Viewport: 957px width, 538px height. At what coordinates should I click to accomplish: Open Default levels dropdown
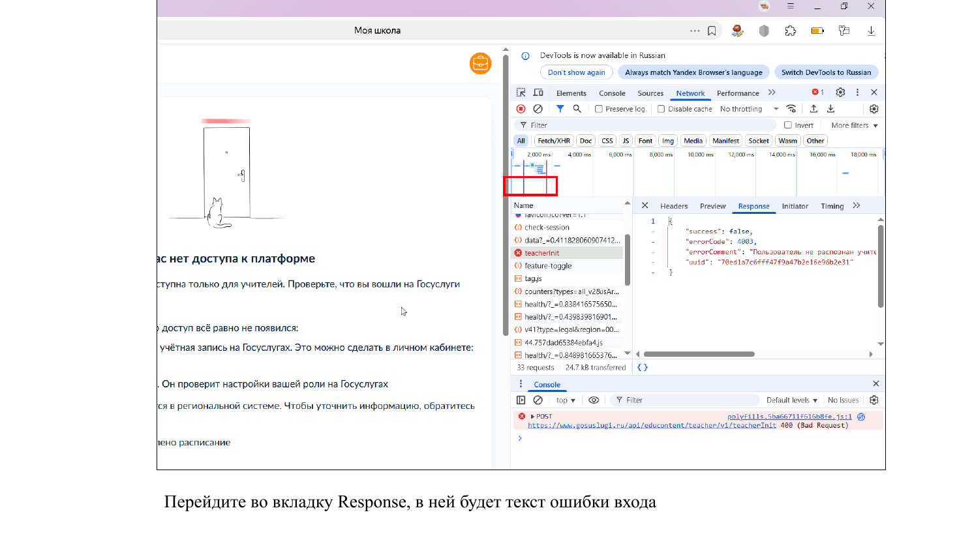point(791,400)
